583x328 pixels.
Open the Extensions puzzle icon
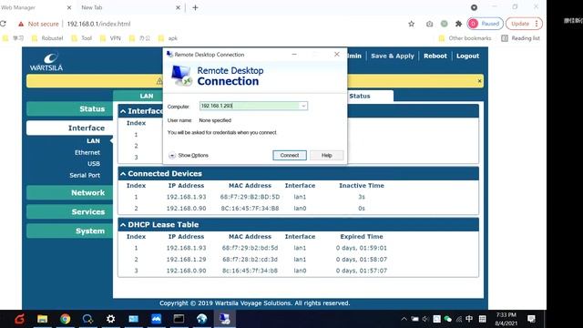[458, 24]
